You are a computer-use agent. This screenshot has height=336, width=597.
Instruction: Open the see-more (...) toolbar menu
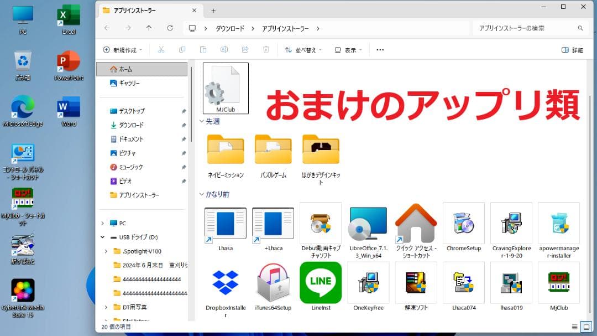coord(379,49)
